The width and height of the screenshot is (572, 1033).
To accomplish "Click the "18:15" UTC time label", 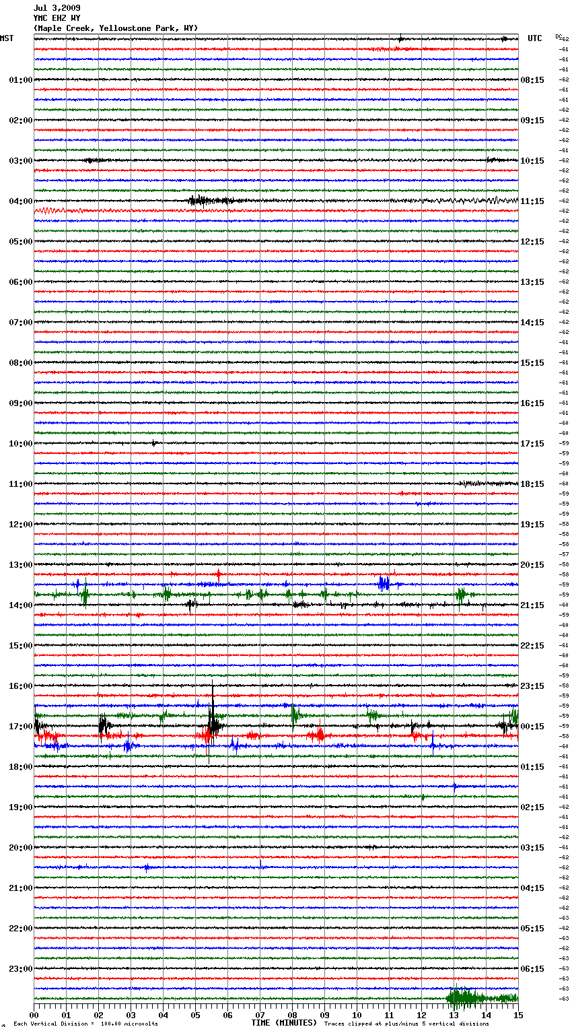I will (x=532, y=484).
